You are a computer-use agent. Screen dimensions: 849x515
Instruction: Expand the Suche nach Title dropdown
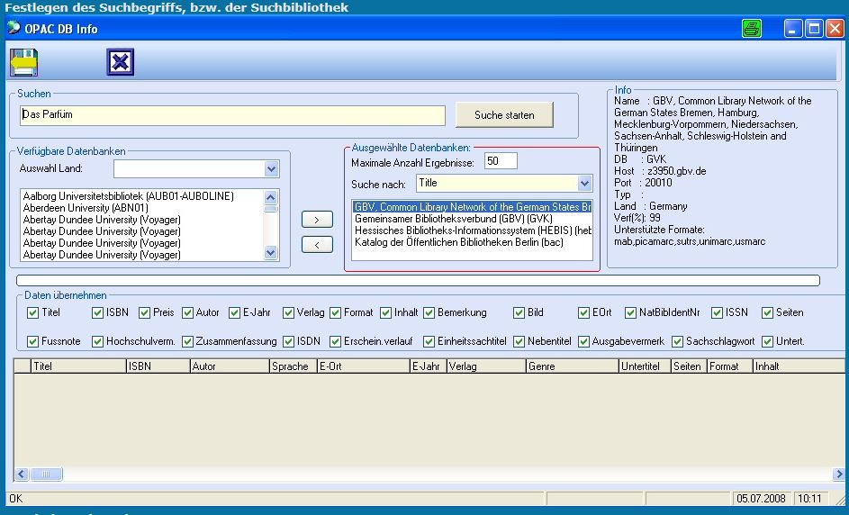pos(585,184)
